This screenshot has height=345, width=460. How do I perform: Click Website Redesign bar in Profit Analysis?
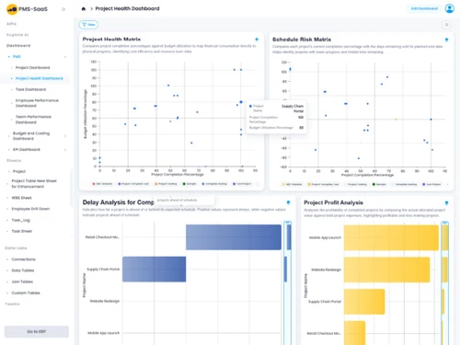[386, 270]
